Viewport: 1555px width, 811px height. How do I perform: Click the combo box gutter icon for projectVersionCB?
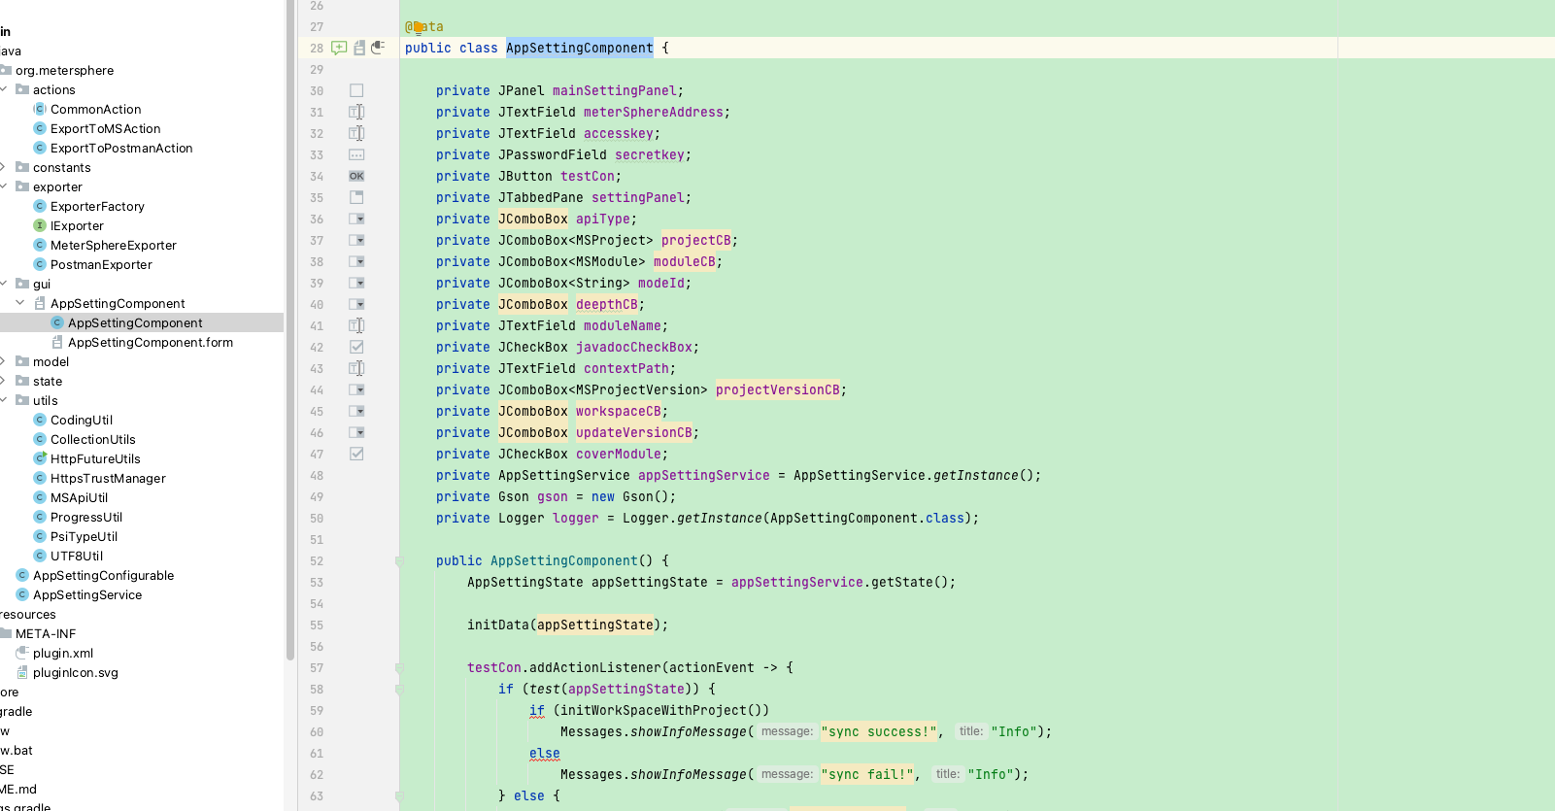pyautogui.click(x=356, y=389)
